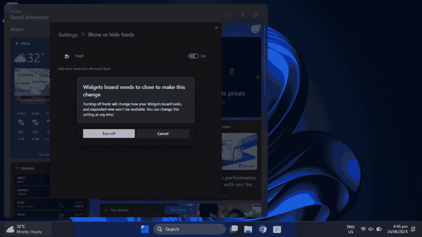Open Microsoft Store from taskbar
The width and height of the screenshot is (422, 237).
(x=277, y=229)
